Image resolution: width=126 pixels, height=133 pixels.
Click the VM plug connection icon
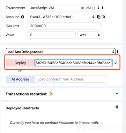[83, 8]
